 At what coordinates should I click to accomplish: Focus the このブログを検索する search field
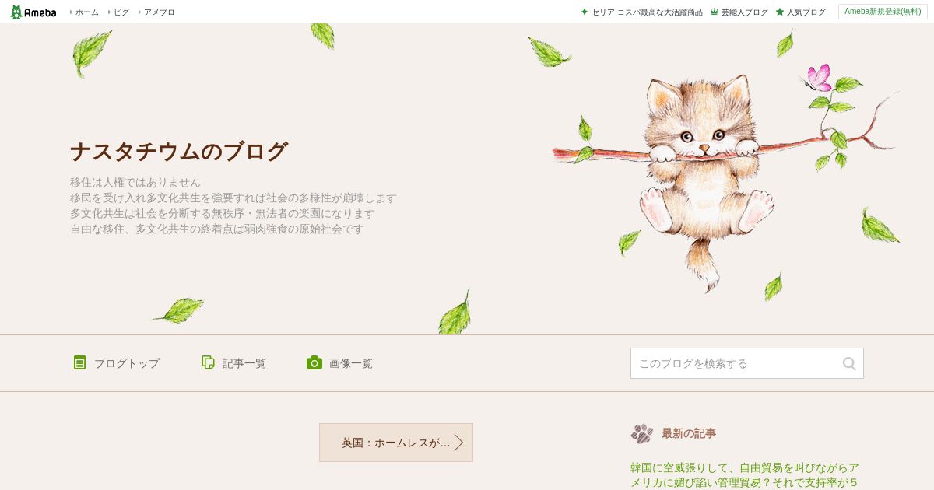(x=736, y=363)
